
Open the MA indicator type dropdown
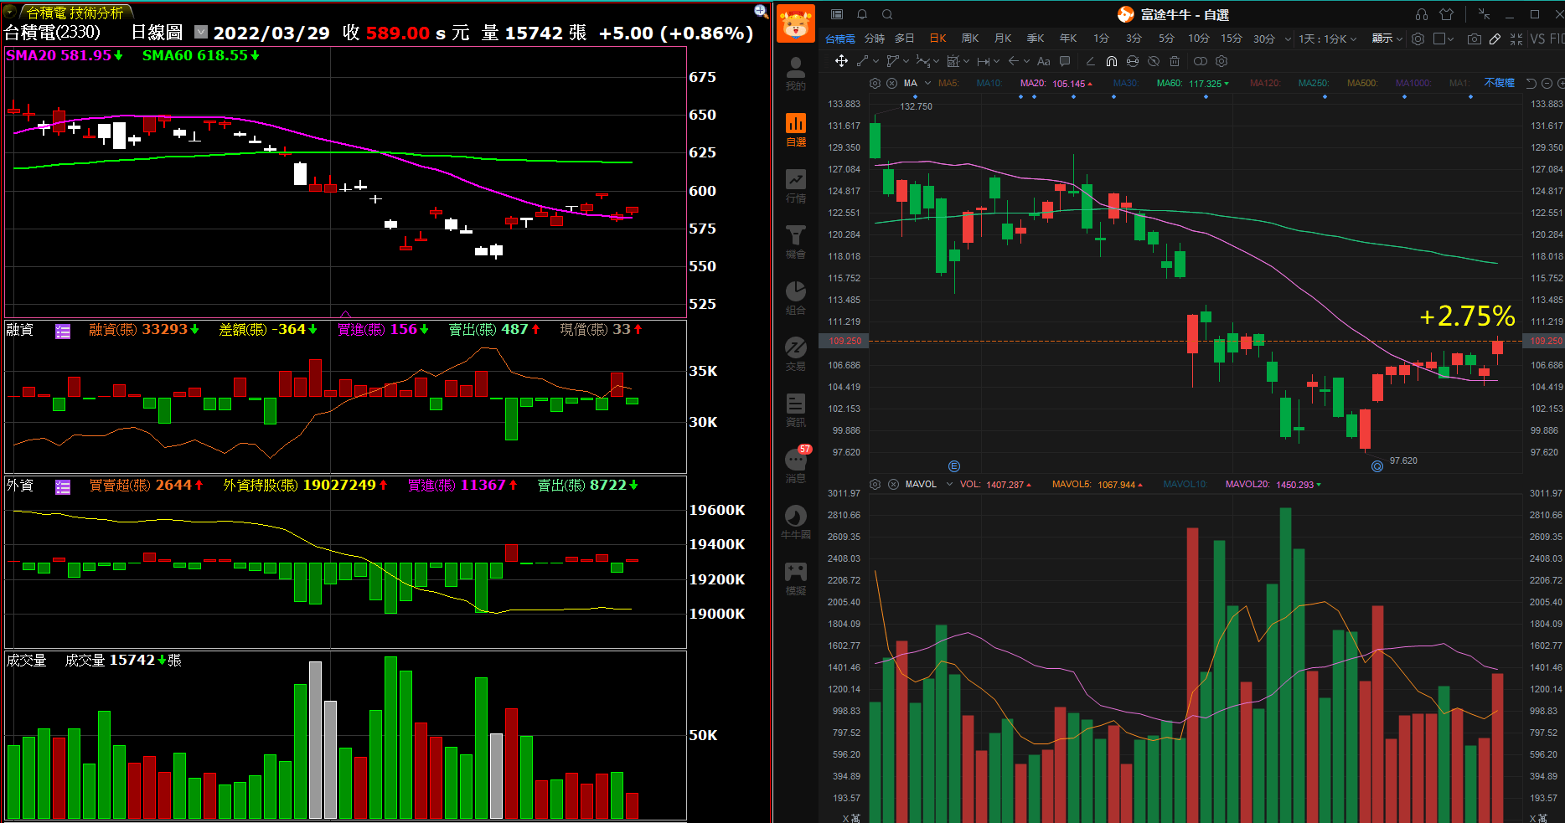[x=927, y=83]
